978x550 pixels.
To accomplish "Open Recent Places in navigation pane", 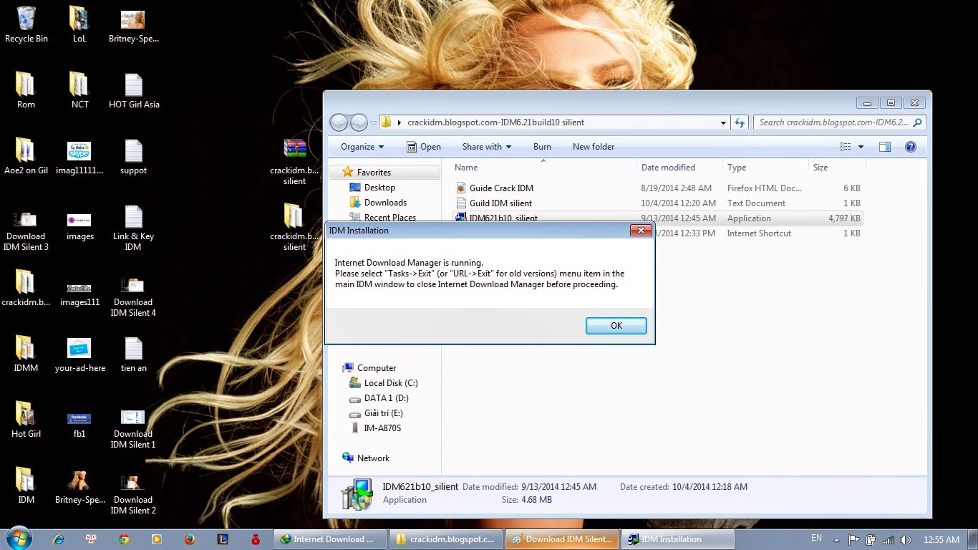I will [389, 218].
